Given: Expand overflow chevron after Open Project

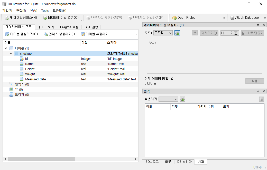Looking at the screenshot, I should (224, 18).
